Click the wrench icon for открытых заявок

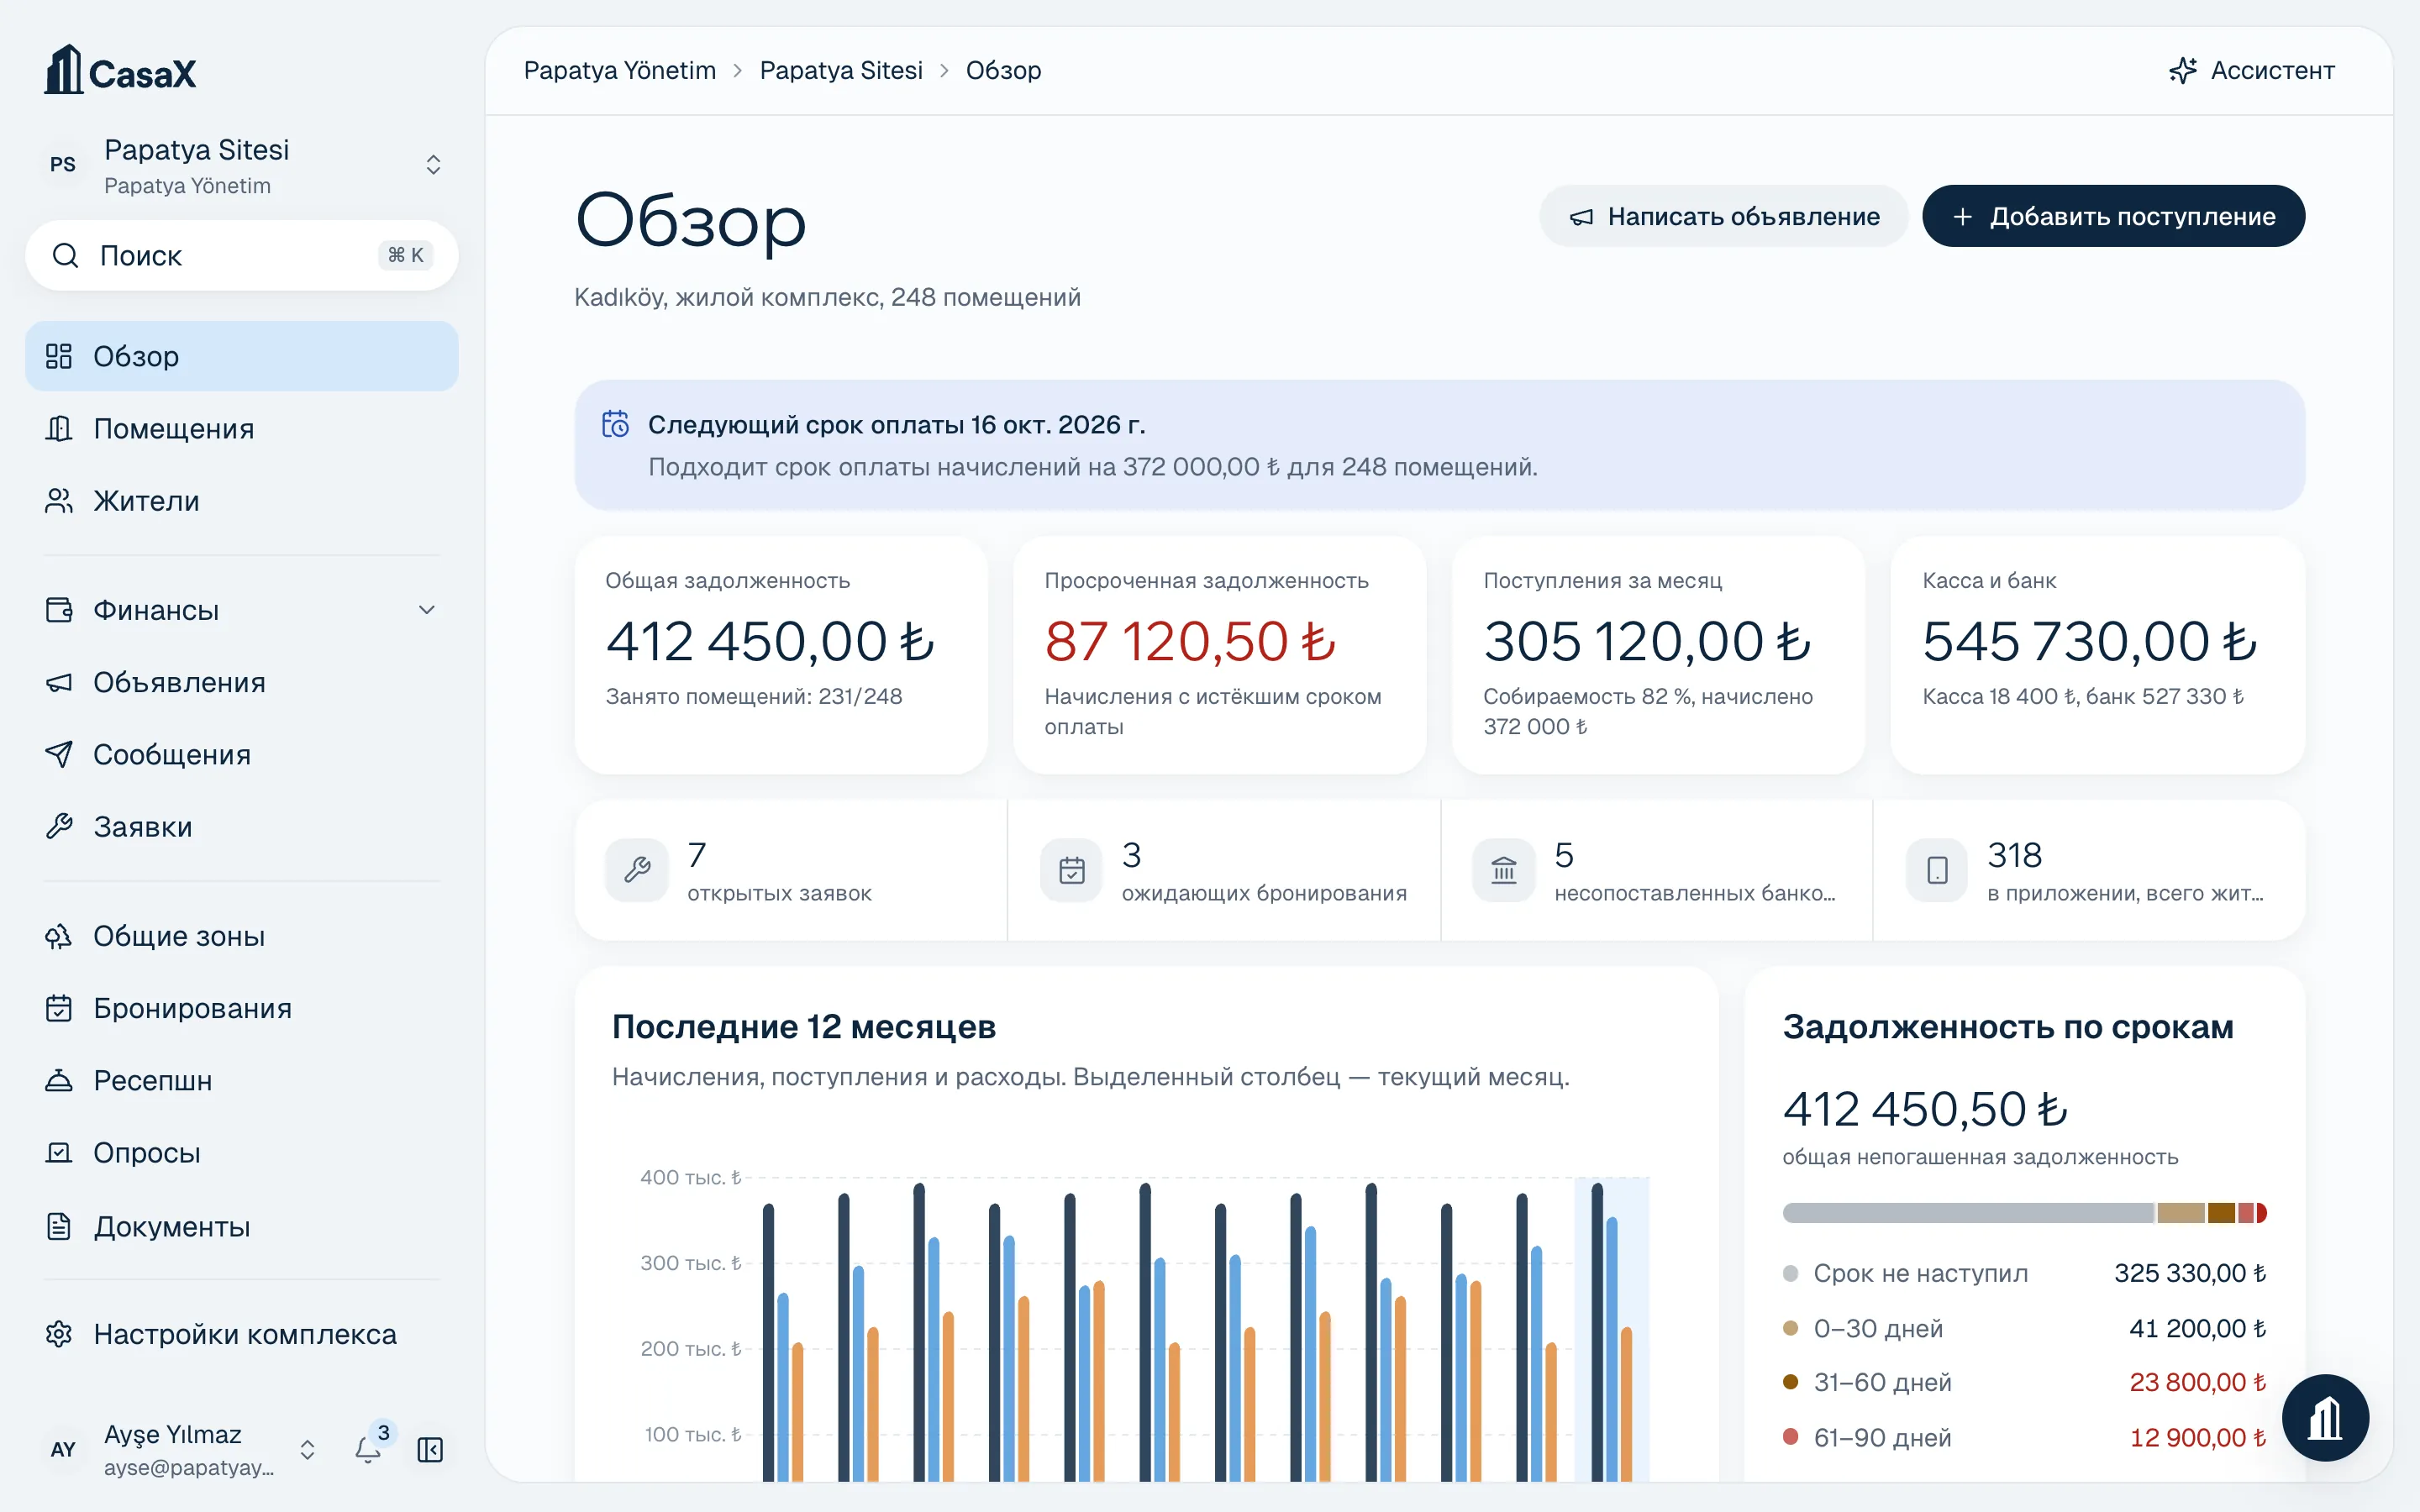click(x=637, y=870)
